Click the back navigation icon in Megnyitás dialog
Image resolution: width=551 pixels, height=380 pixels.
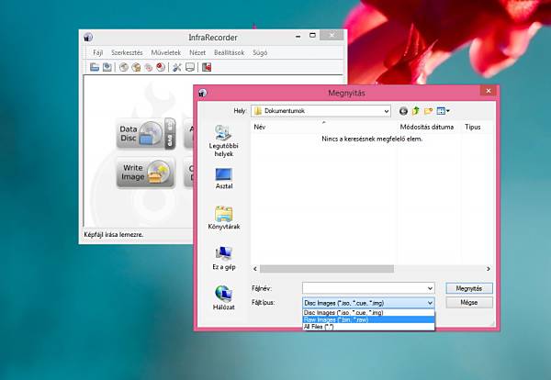403,111
